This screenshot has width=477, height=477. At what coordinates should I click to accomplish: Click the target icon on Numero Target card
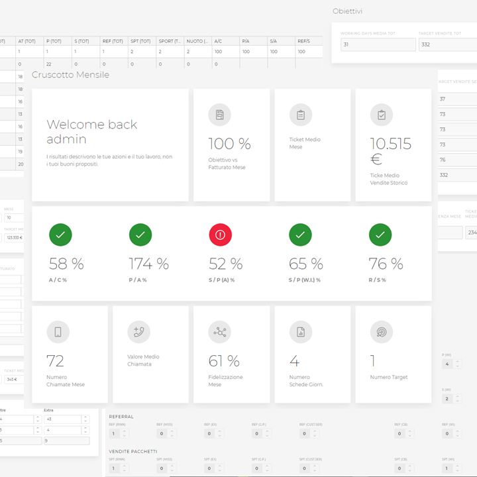[382, 332]
